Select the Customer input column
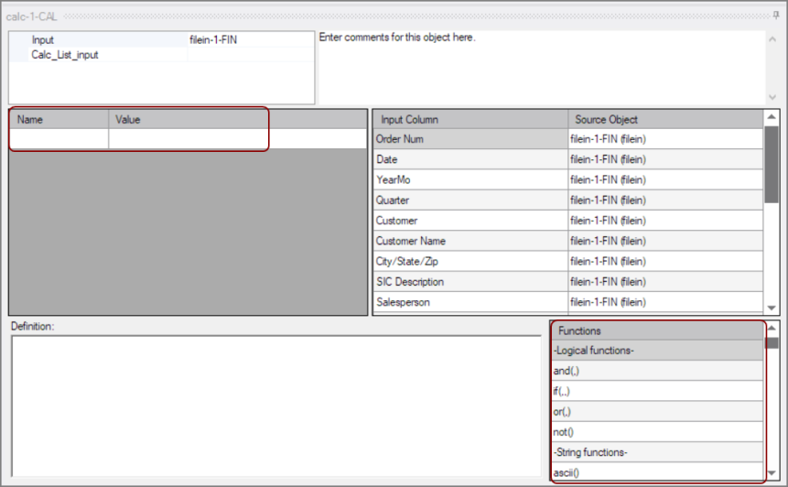Viewport: 788px width, 487px height. [x=470, y=221]
